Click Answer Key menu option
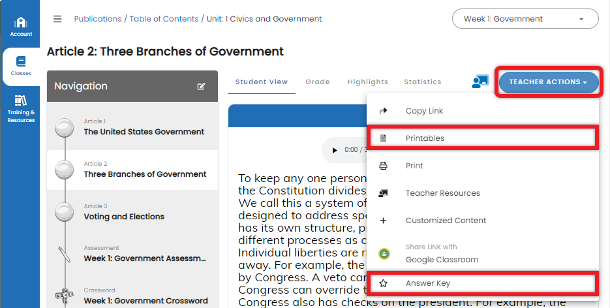This screenshot has width=610, height=308. tap(427, 283)
